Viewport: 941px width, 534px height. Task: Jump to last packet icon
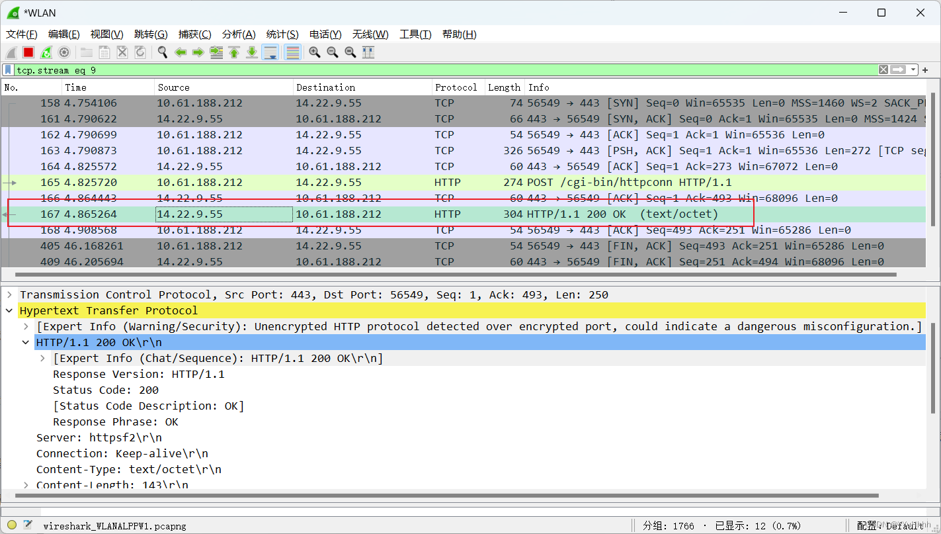252,52
